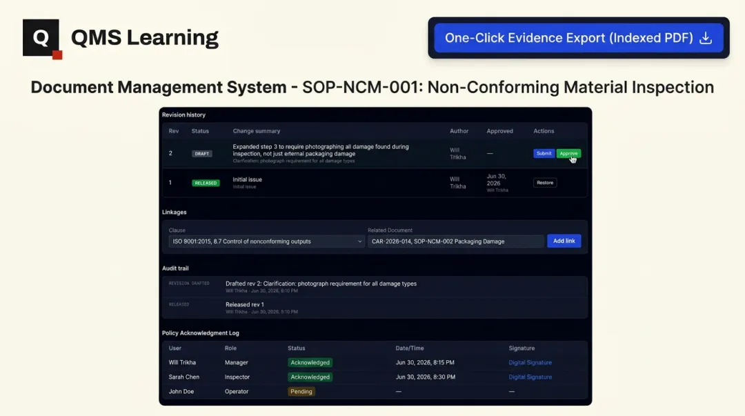Screen dimensions: 745x416
Task: Click the Document Management System page title
Action: coord(372,88)
